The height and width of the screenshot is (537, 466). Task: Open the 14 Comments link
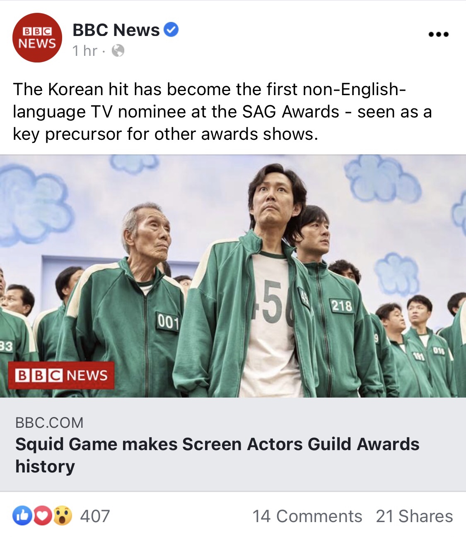pos(307,516)
